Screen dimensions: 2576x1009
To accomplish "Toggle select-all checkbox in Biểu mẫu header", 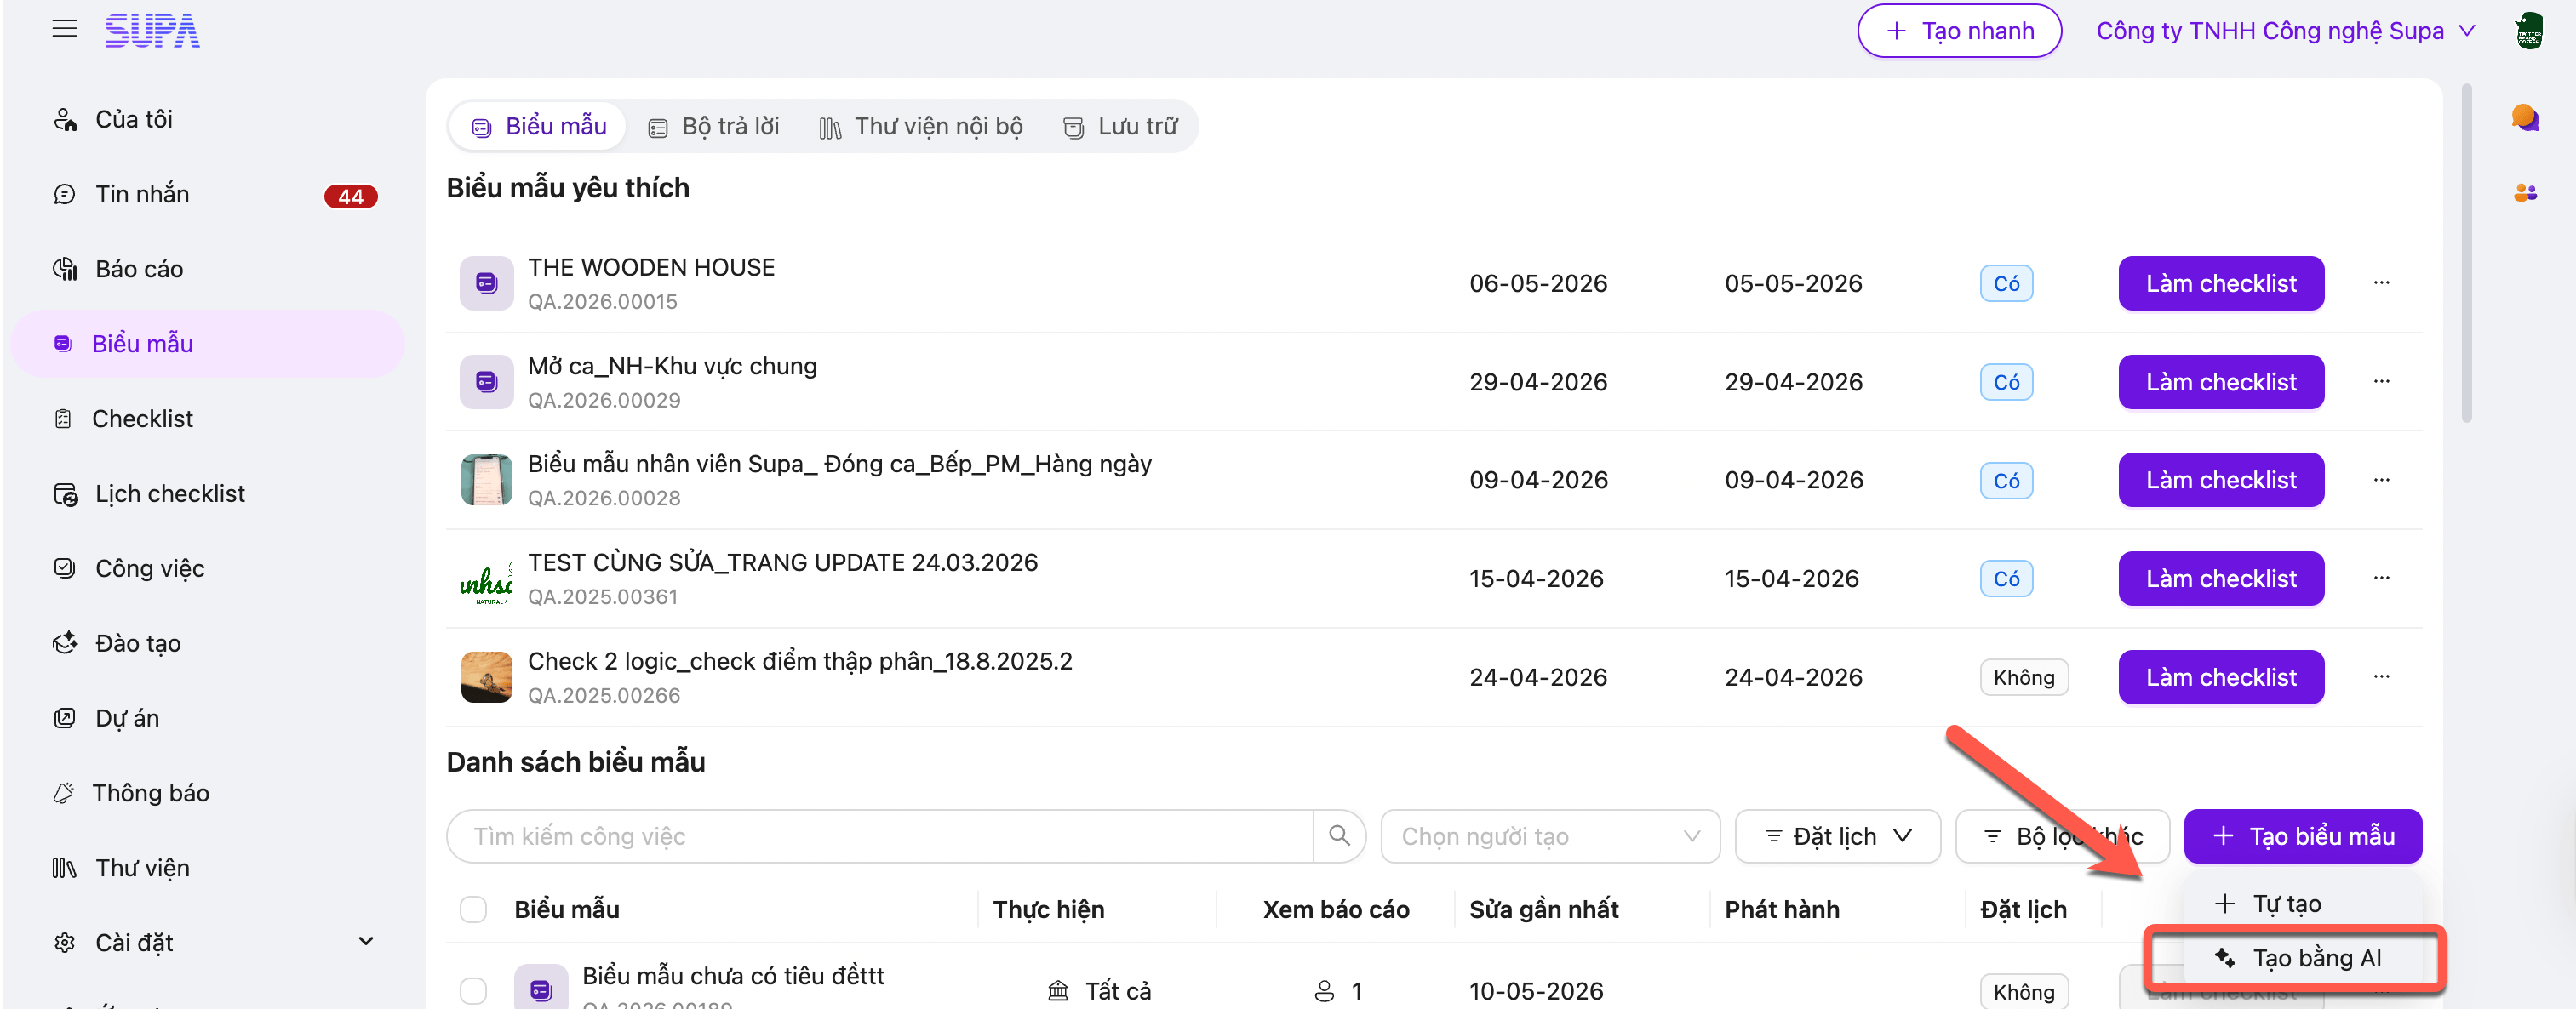I will [x=473, y=908].
